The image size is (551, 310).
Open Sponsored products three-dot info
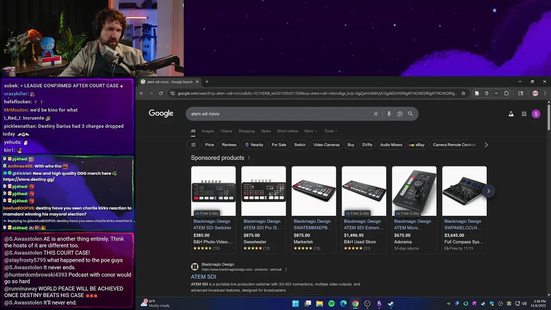(249, 158)
